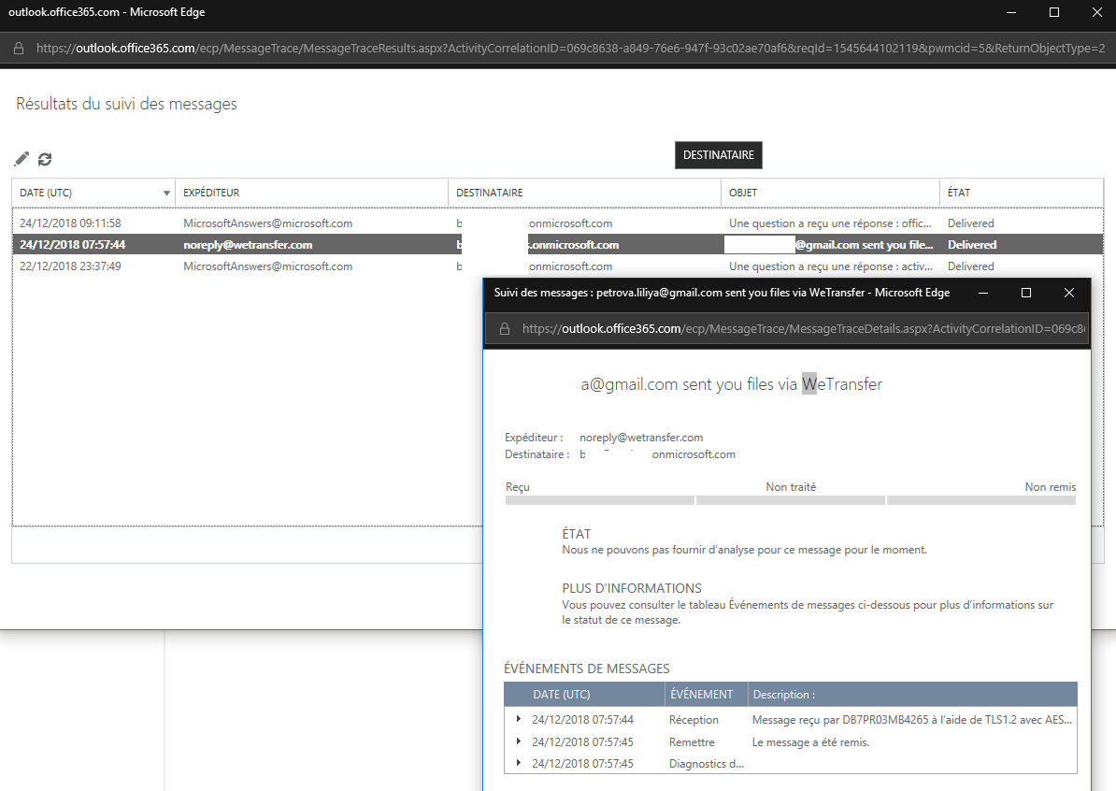
Task: Click the lock icon in the main address bar
Action: (x=19, y=49)
